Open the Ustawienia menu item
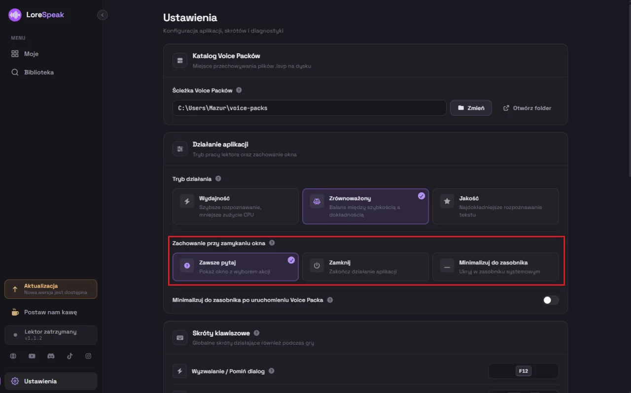The width and height of the screenshot is (631, 393). point(51,381)
